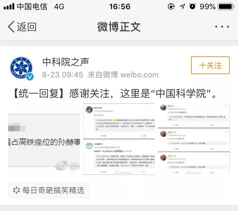238x211 pixels.
Task: Tap the cellular signal bars icon
Action: (9, 7)
